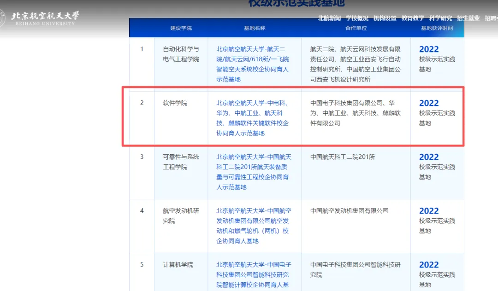Select the 基地名称 column header
Image resolution: width=498 pixels, height=291 pixels.
(255, 28)
